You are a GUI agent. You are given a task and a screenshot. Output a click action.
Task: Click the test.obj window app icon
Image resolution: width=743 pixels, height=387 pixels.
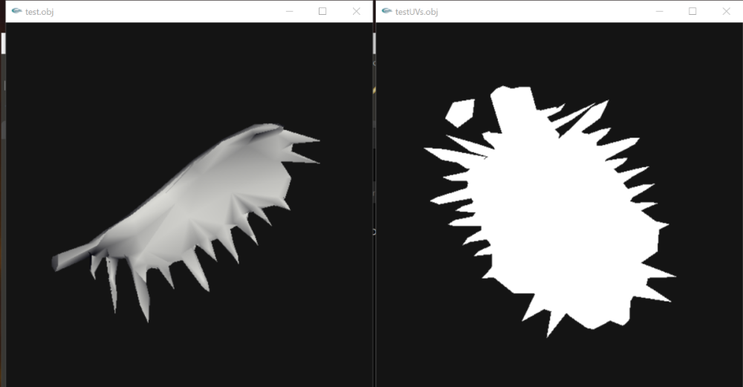(16, 11)
